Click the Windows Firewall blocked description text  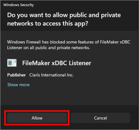click(x=69, y=45)
